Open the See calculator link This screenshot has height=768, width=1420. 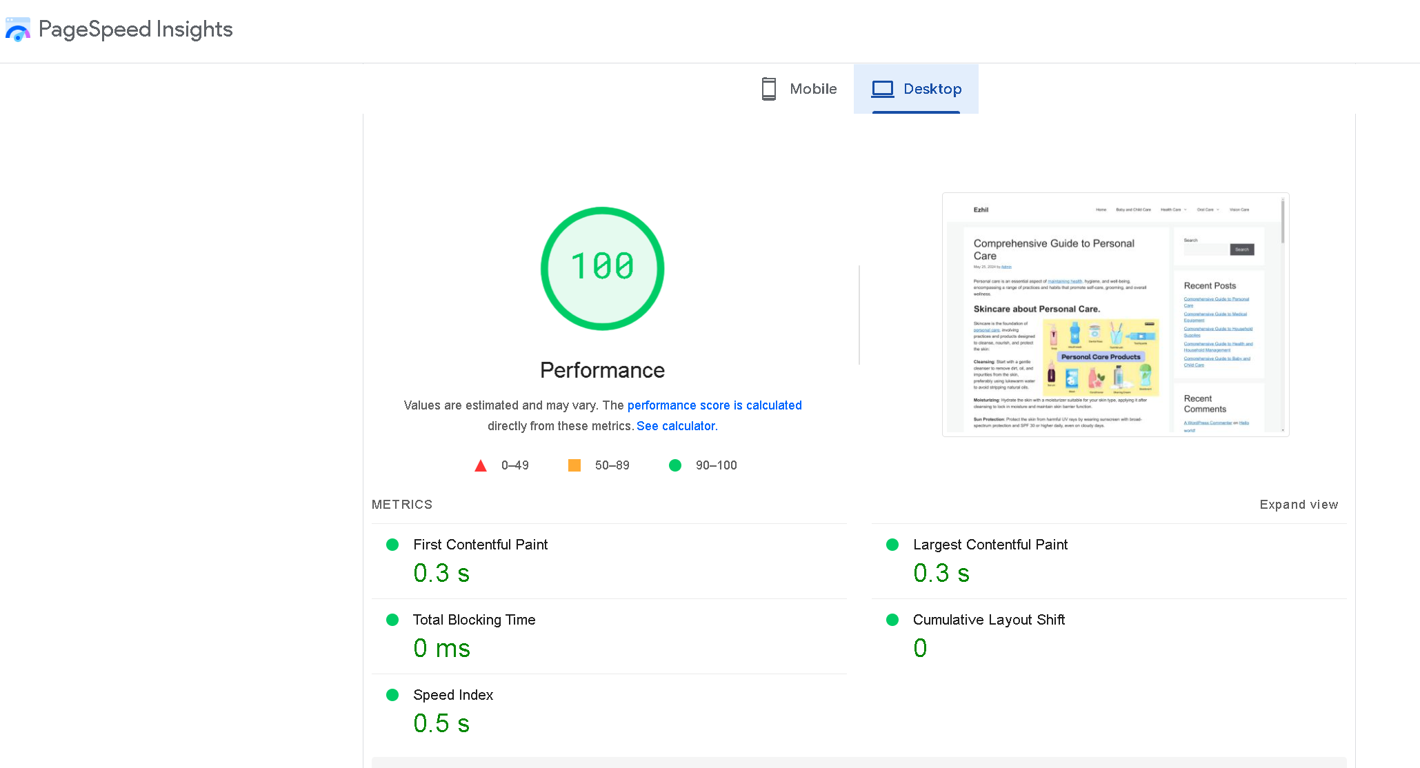677,426
